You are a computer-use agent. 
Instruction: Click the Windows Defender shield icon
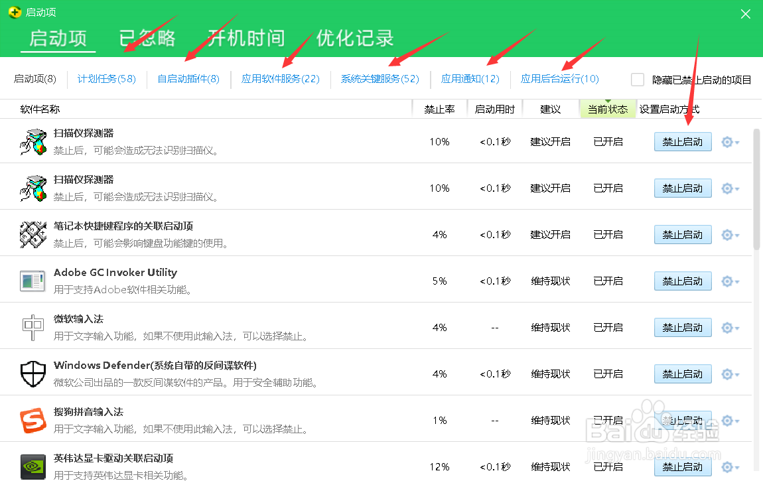pos(33,374)
